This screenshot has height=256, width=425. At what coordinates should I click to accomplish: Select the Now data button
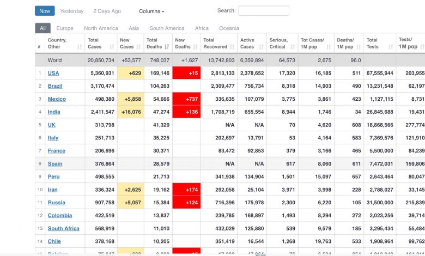pyautogui.click(x=45, y=11)
